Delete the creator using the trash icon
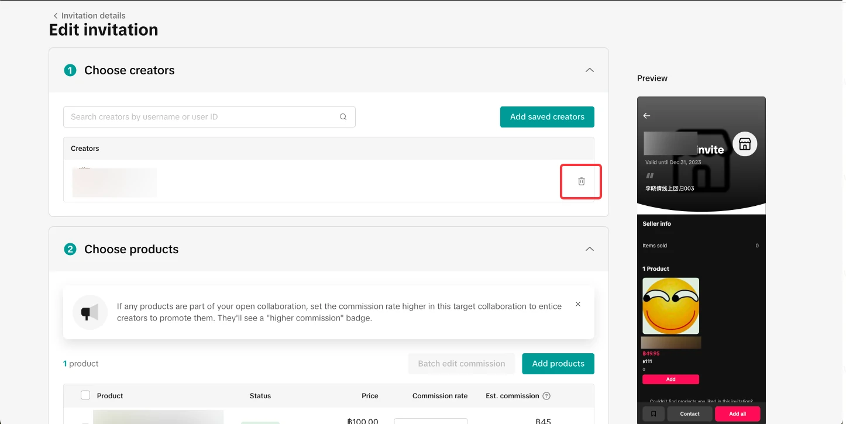Screen dimensions: 846x424 tap(581, 181)
